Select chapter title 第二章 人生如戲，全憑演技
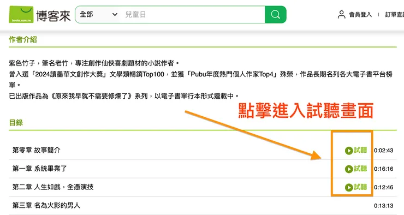Viewport: 404px width, 215px height. coord(53,187)
